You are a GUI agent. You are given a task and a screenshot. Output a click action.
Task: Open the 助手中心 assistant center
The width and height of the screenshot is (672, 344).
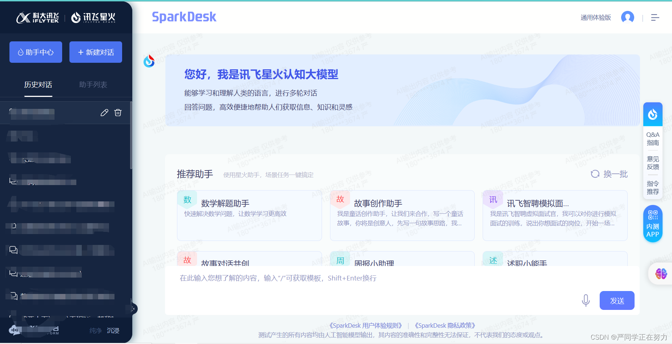point(36,52)
